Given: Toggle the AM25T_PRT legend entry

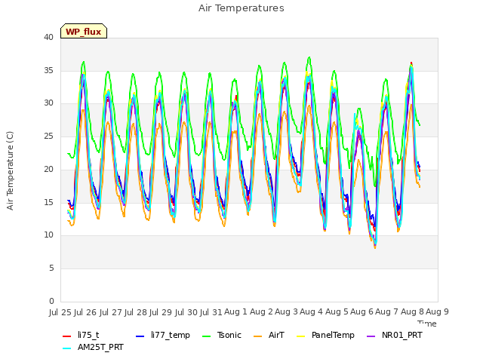Looking at the screenshot, I should (x=93, y=348).
